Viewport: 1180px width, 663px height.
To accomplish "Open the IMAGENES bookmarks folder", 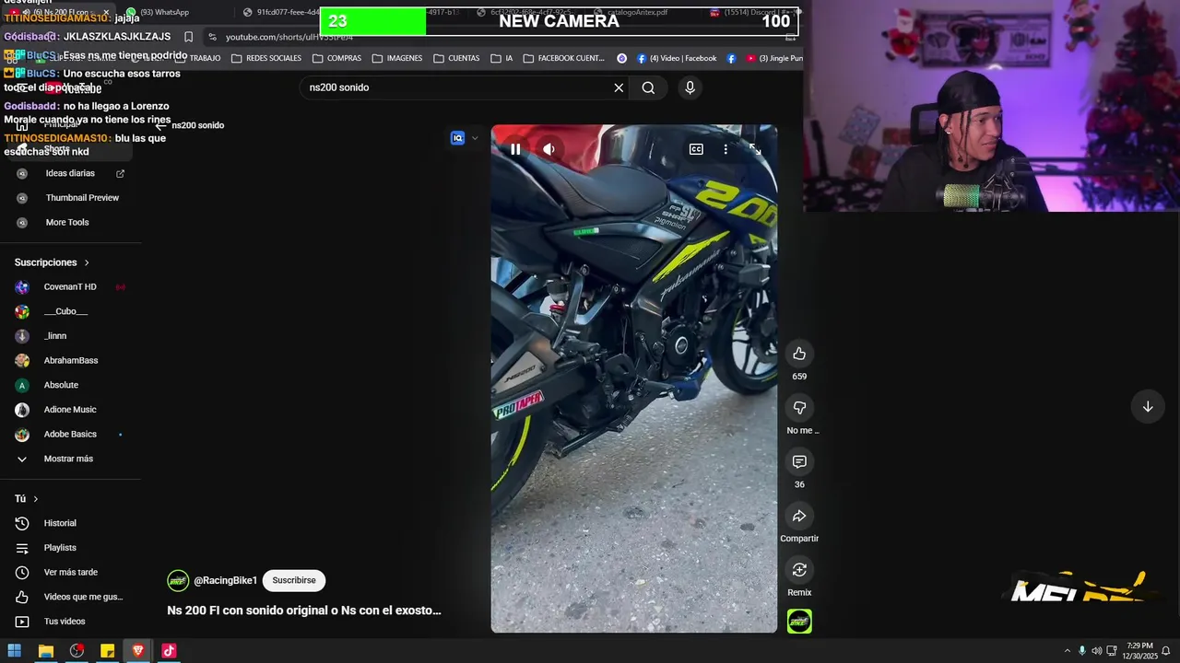I will pos(396,58).
